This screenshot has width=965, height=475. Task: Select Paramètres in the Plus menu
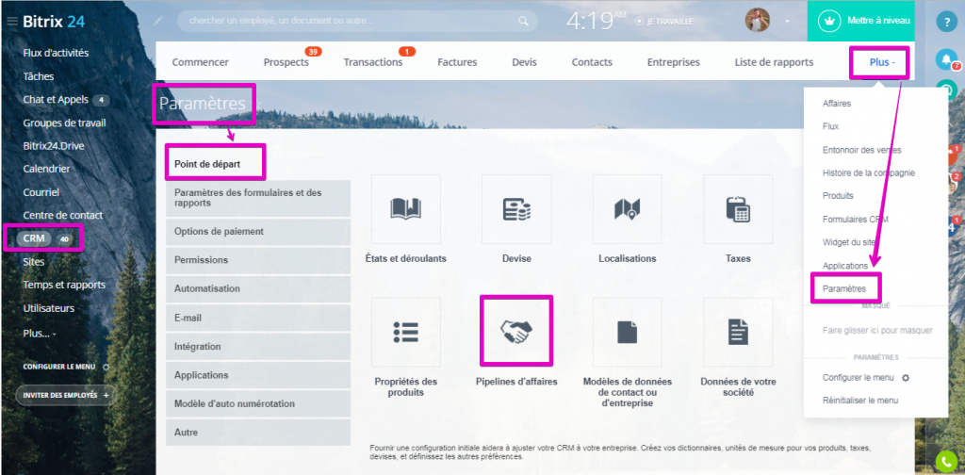click(844, 288)
